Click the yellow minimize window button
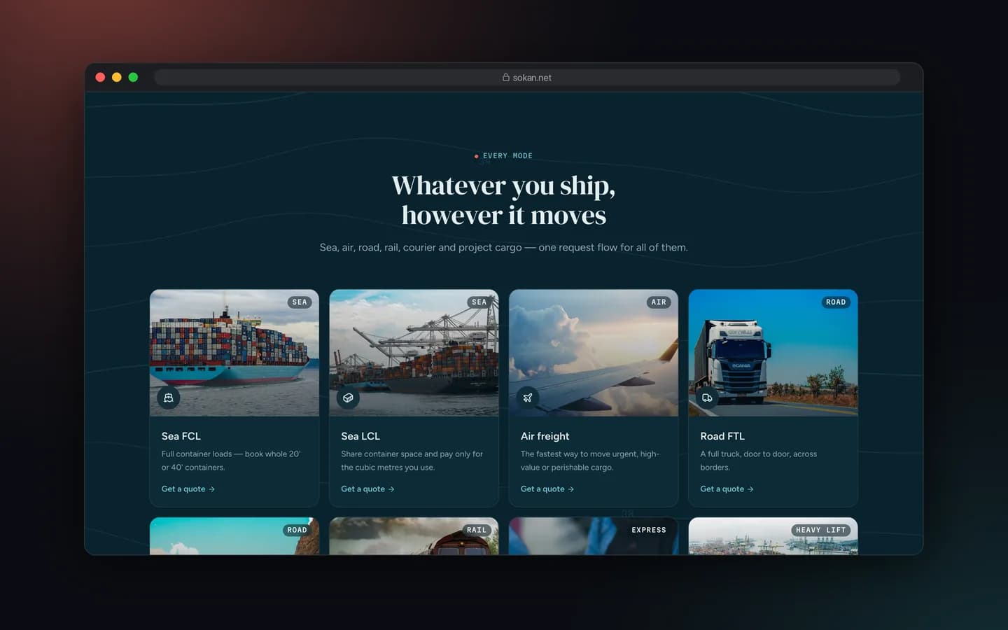Image resolution: width=1008 pixels, height=630 pixels. coord(117,78)
